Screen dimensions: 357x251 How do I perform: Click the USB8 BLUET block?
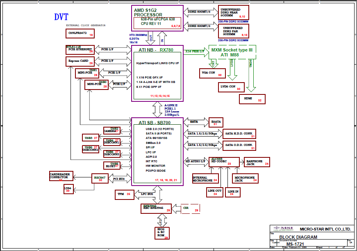[x=112, y=166]
